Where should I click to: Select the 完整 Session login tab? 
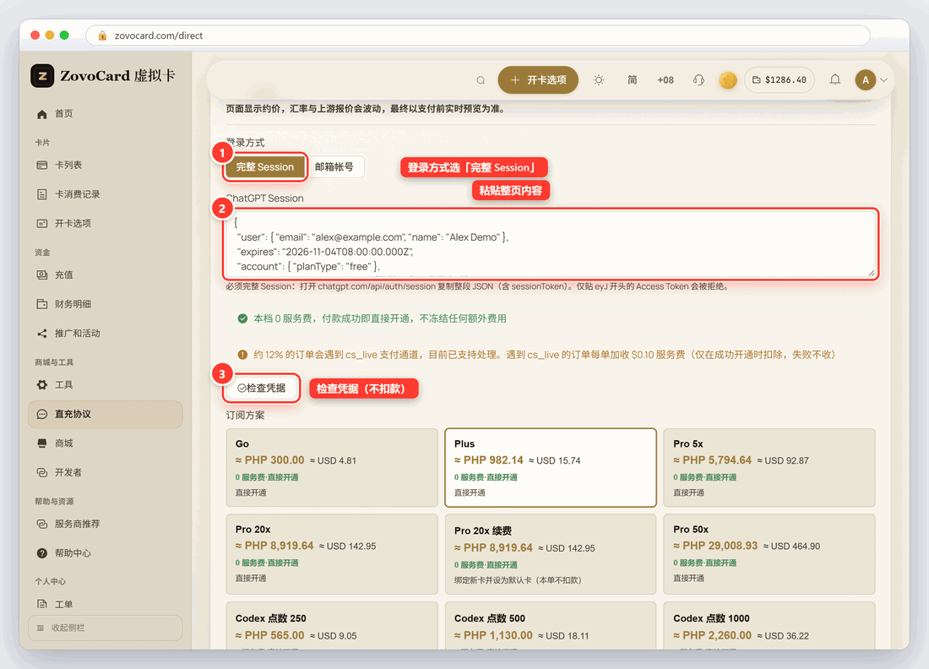pyautogui.click(x=265, y=167)
